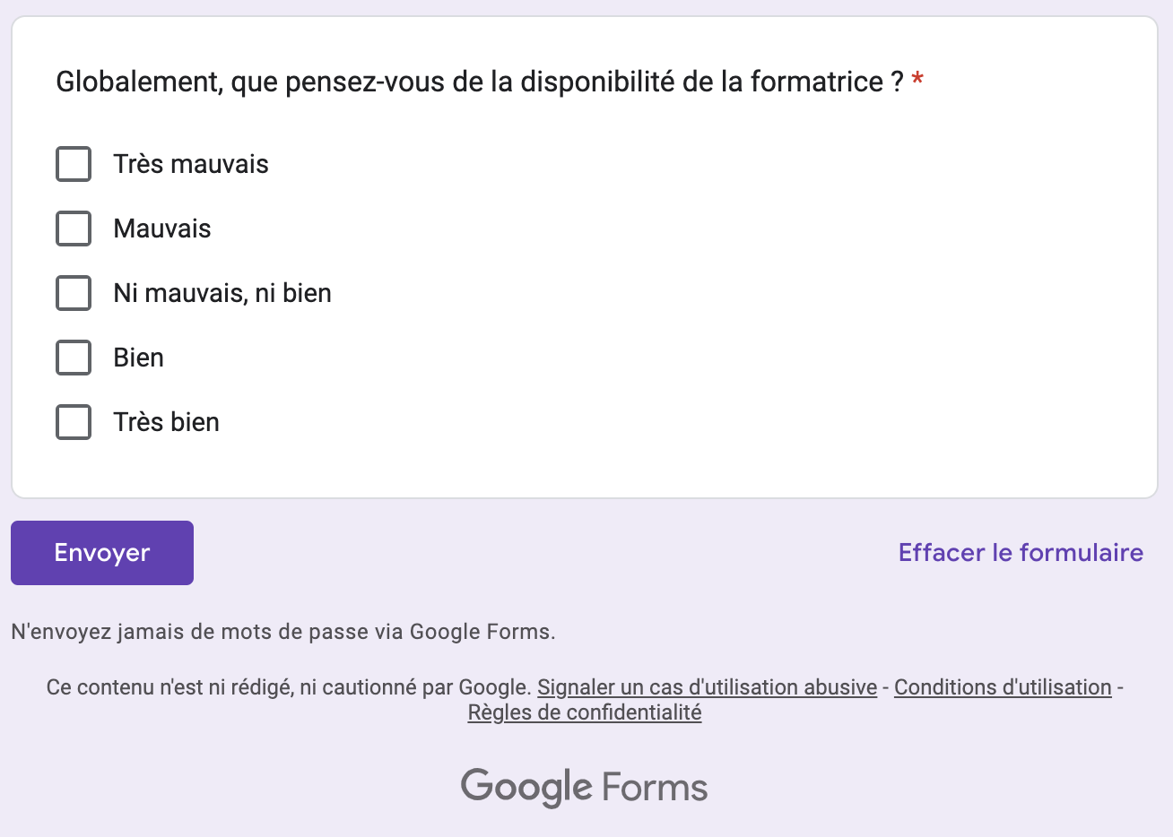
Task: Clear the form via "Effacer le formulaire"
Action: click(1021, 553)
